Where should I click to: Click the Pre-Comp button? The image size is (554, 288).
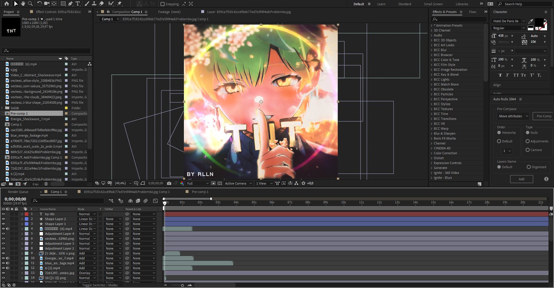pos(543,116)
